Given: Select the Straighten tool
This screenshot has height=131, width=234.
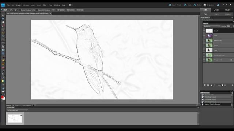Looking at the screenshot, I should (3, 53).
